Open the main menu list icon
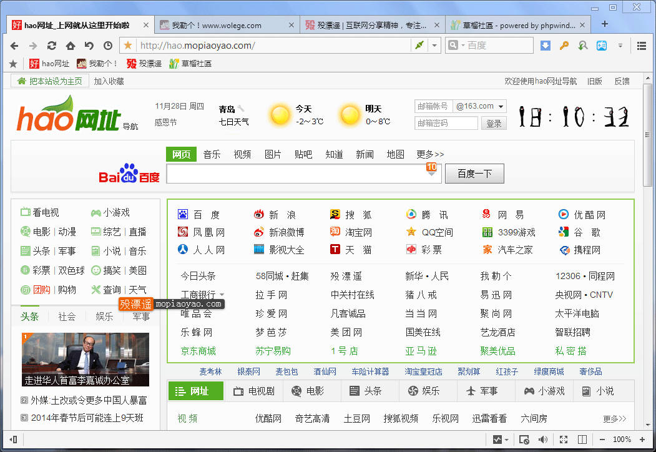The height and width of the screenshot is (452, 656). pyautogui.click(x=642, y=46)
